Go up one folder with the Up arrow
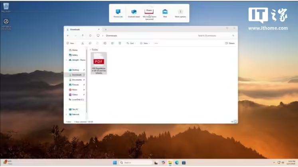 [83, 35]
